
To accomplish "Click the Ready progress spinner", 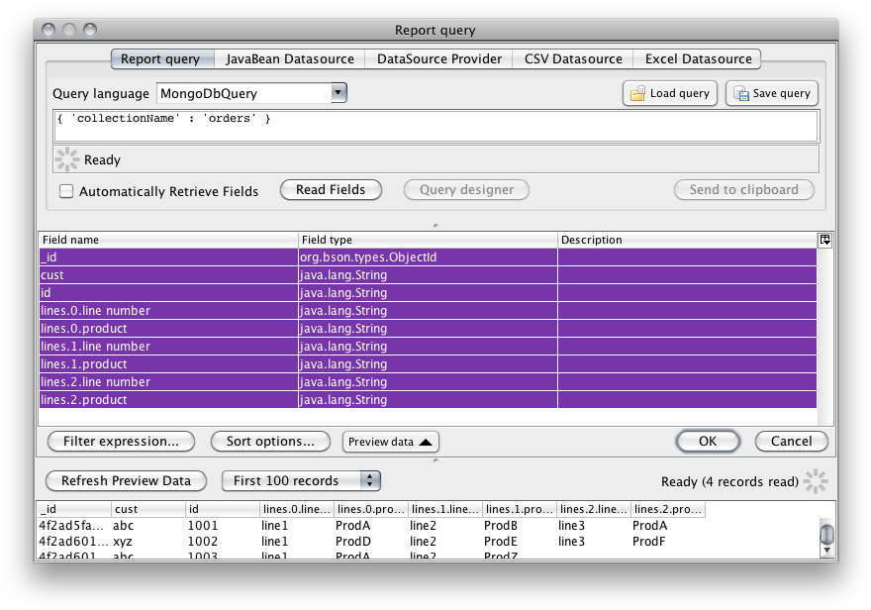I will tap(65, 158).
